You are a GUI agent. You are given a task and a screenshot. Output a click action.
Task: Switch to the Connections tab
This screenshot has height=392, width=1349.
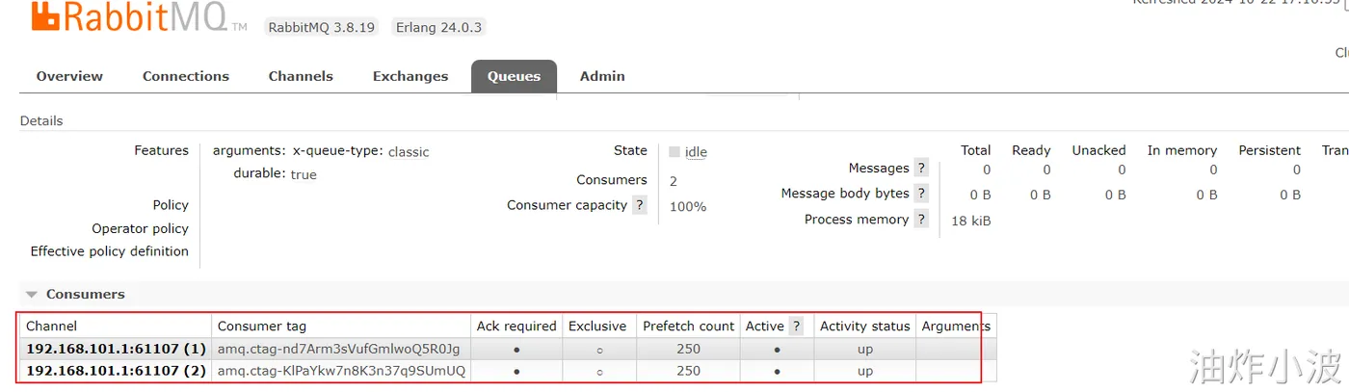(x=186, y=76)
